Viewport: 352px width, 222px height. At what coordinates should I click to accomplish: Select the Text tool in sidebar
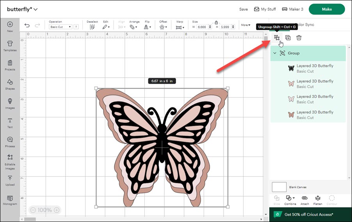point(10,123)
